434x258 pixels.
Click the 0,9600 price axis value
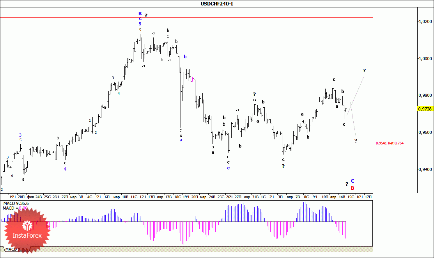(x=425, y=132)
